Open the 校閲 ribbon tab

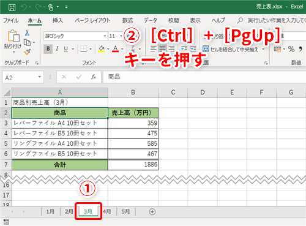pyautogui.click(x=173, y=20)
